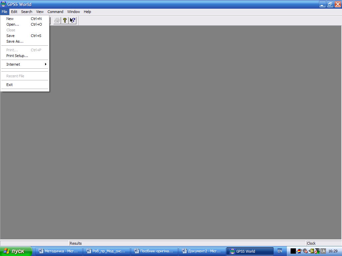Open the Command menu
342x256 pixels.
tap(55, 12)
